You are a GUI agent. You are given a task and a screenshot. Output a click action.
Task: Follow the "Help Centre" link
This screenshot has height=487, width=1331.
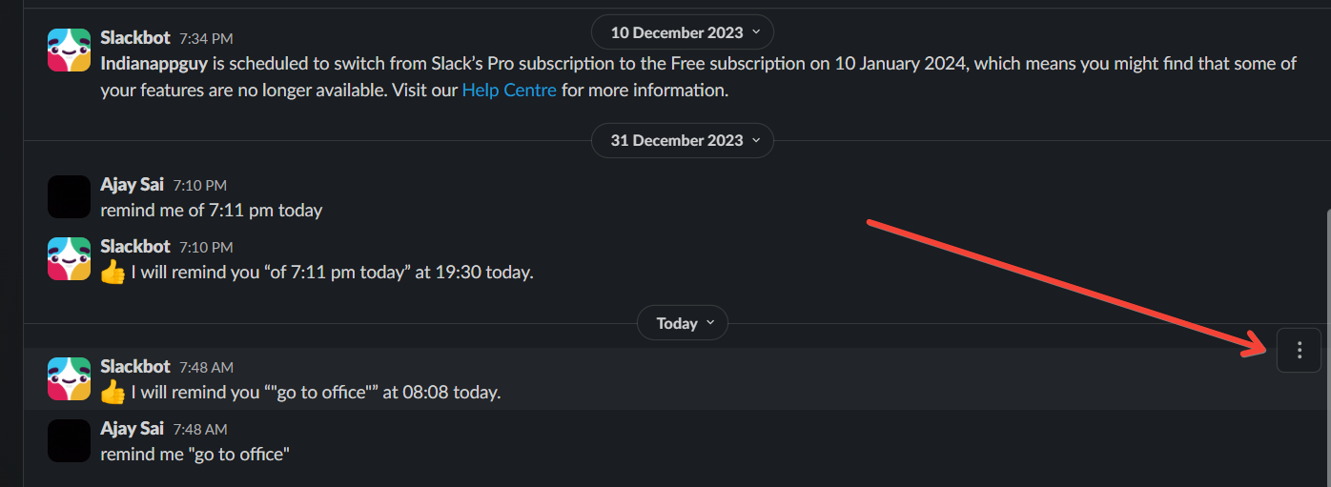(x=509, y=91)
